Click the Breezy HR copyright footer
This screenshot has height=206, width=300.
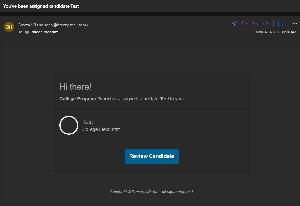[152, 192]
